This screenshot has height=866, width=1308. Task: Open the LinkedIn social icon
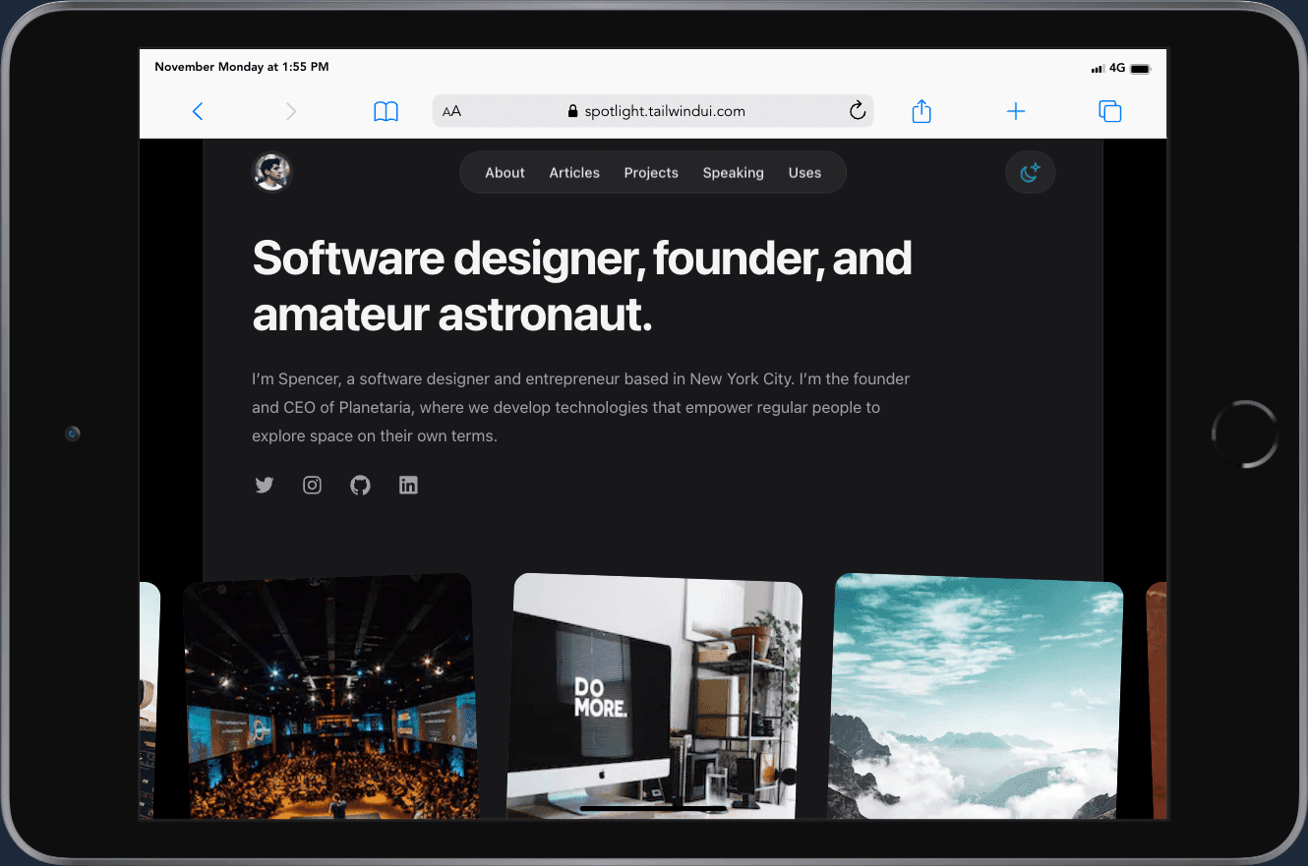pos(408,485)
